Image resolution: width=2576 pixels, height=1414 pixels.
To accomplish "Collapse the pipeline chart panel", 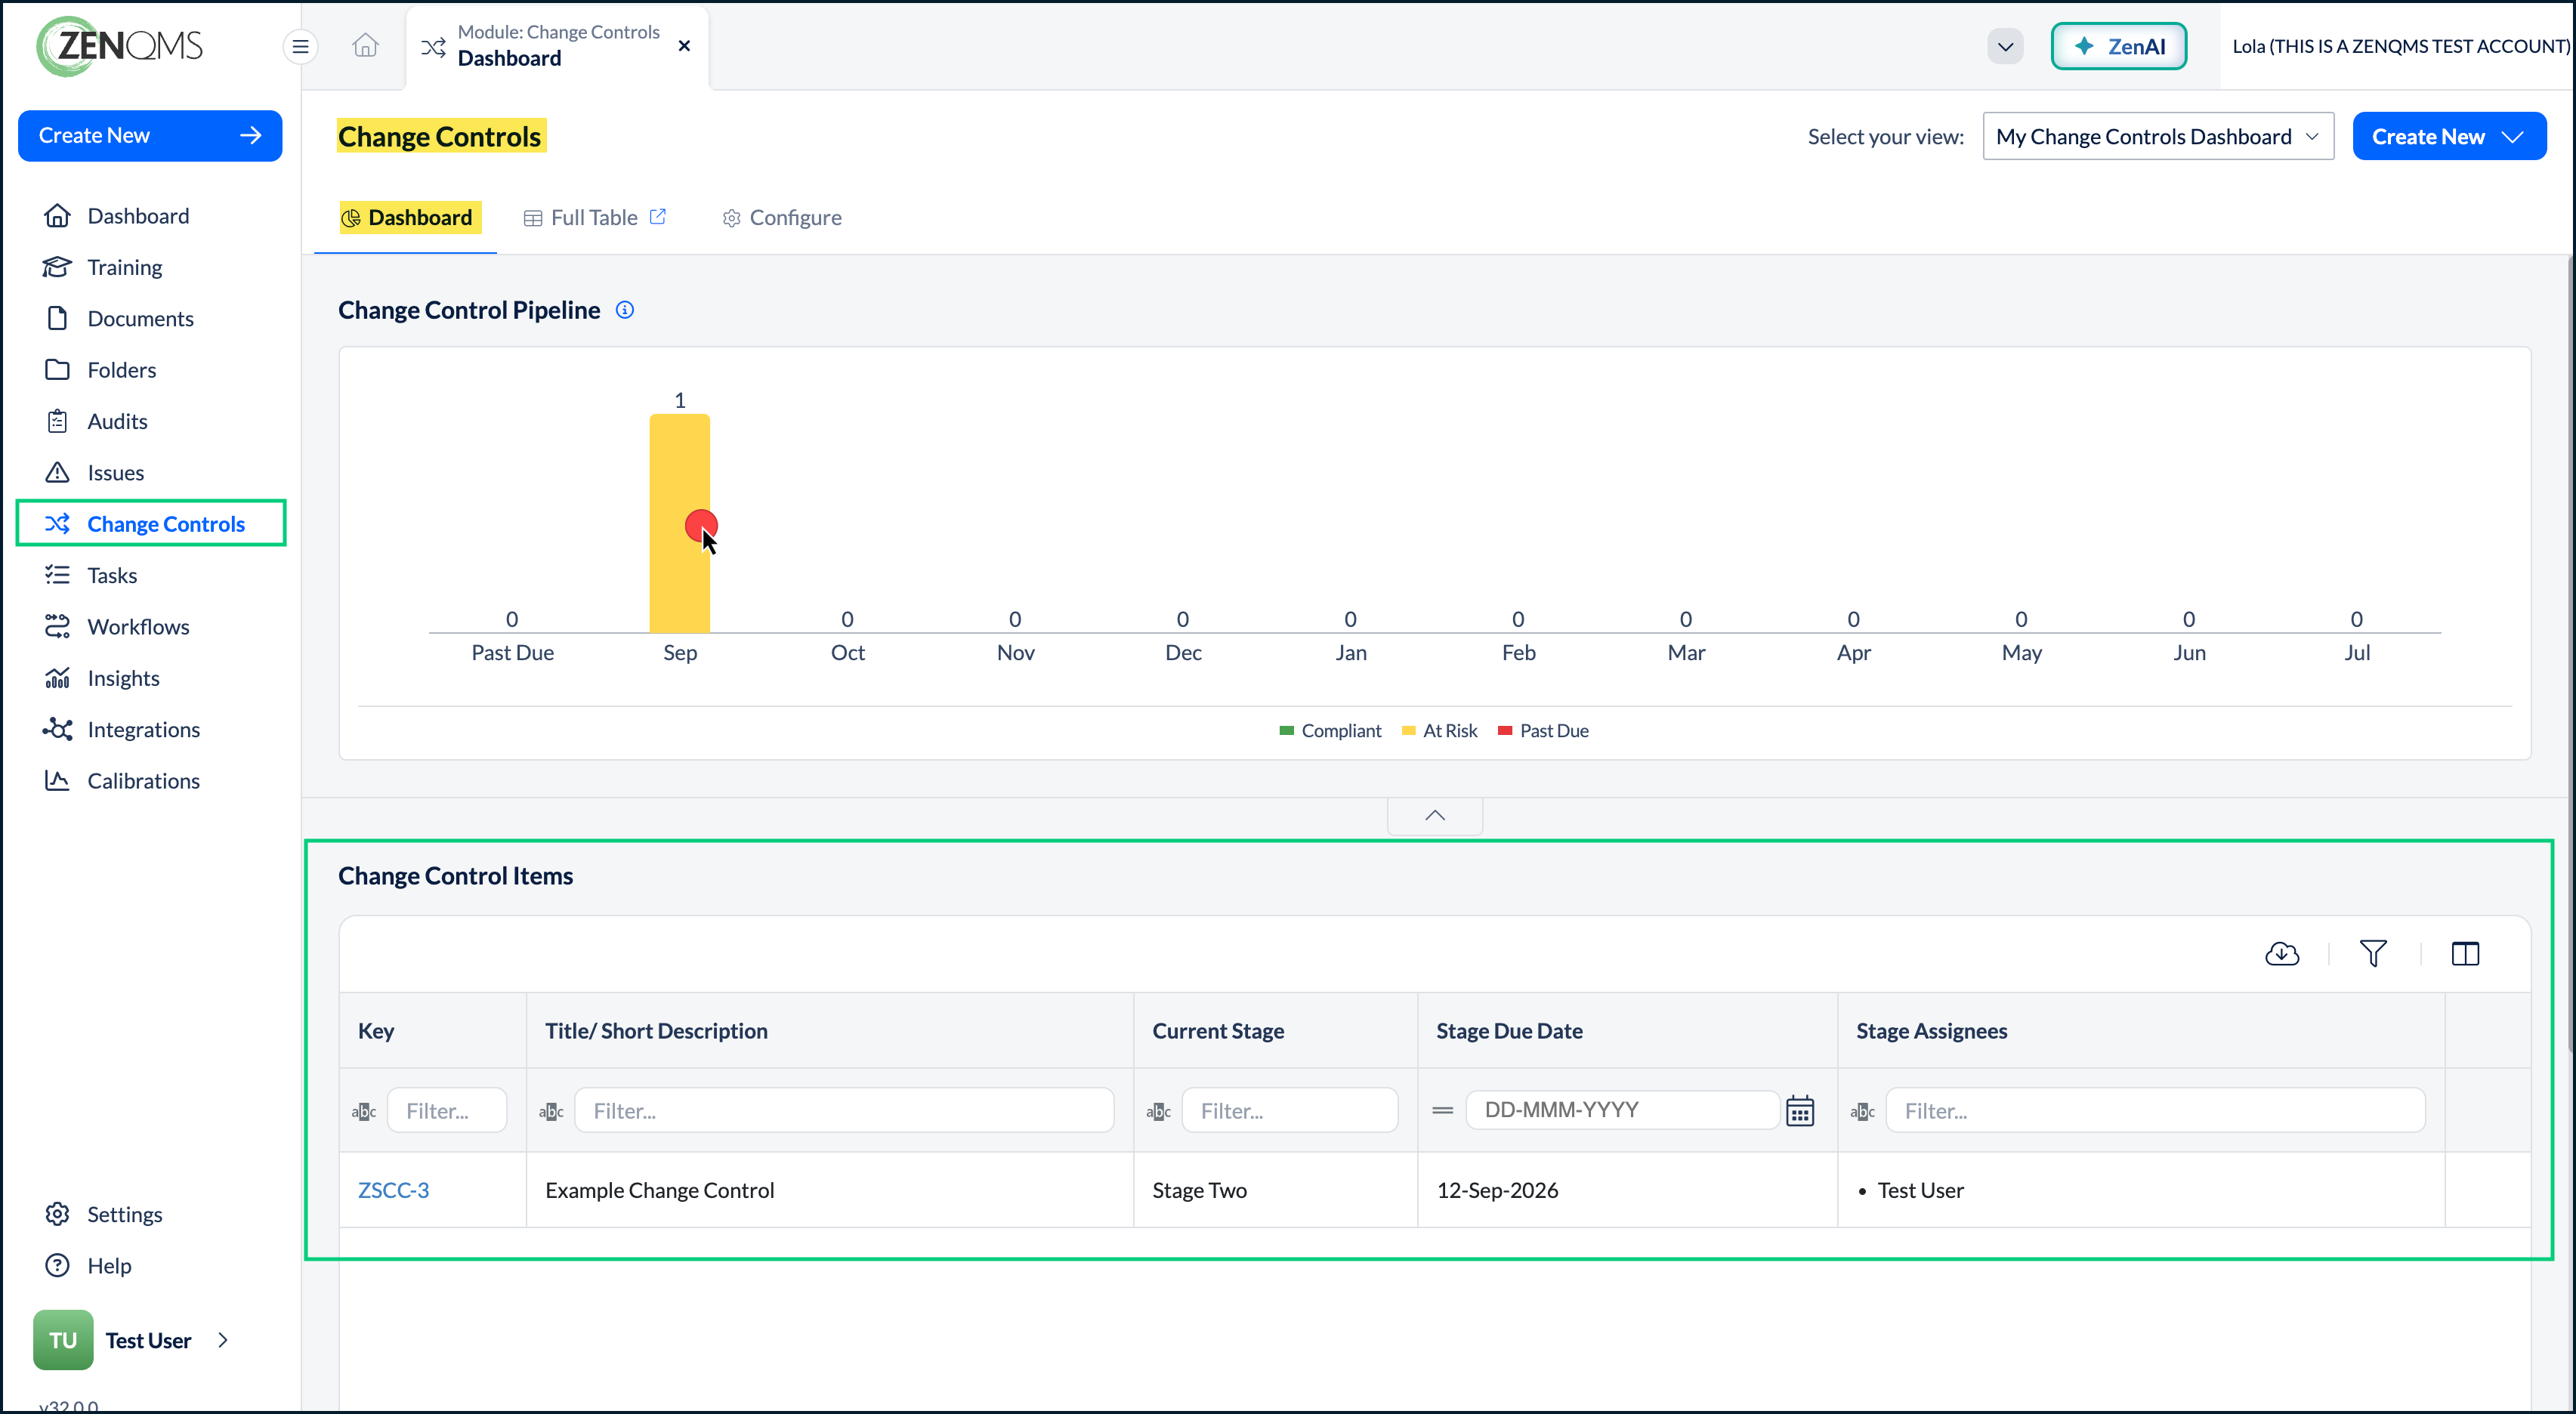I will pos(1435,815).
